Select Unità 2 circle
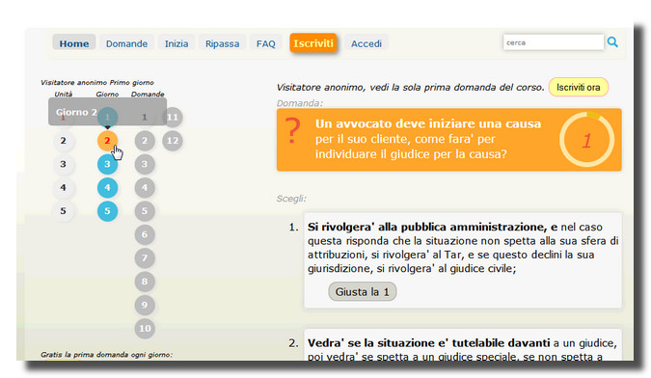 click(63, 141)
